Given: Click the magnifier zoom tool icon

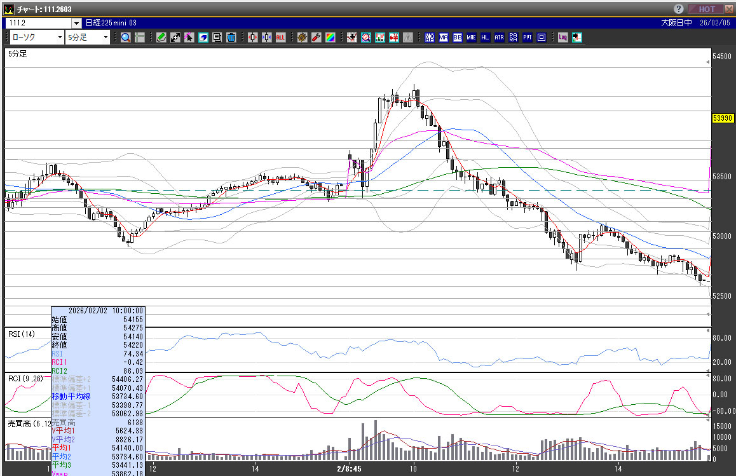Looking at the screenshot, I should (125, 37).
